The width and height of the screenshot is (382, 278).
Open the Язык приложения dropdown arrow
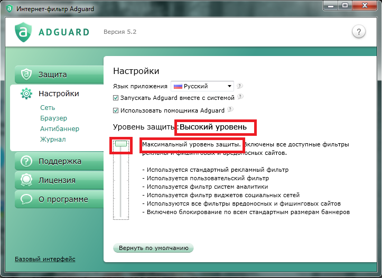pos(229,86)
